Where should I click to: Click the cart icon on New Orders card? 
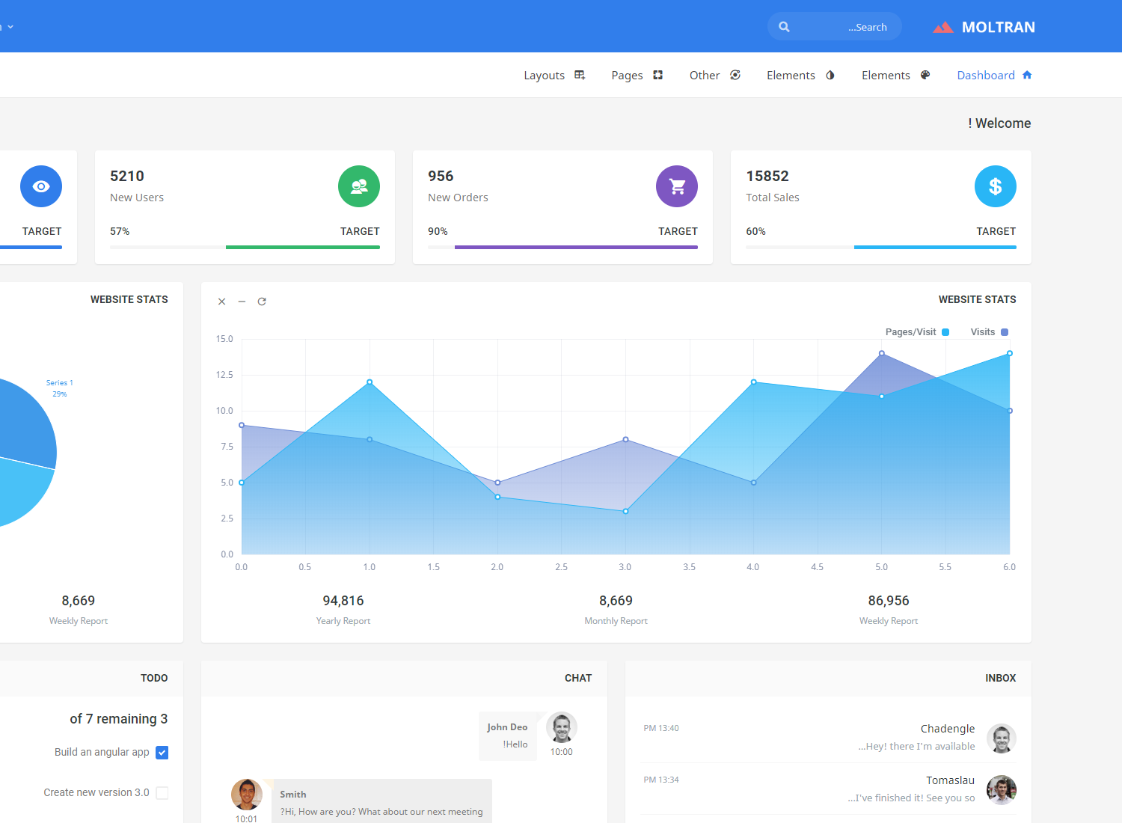point(677,186)
